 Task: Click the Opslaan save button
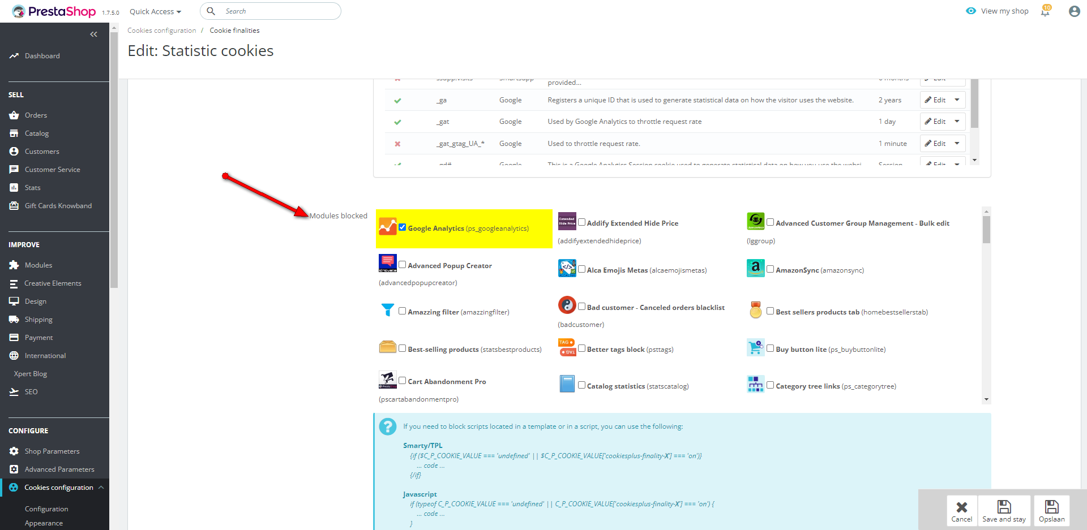[1052, 511]
